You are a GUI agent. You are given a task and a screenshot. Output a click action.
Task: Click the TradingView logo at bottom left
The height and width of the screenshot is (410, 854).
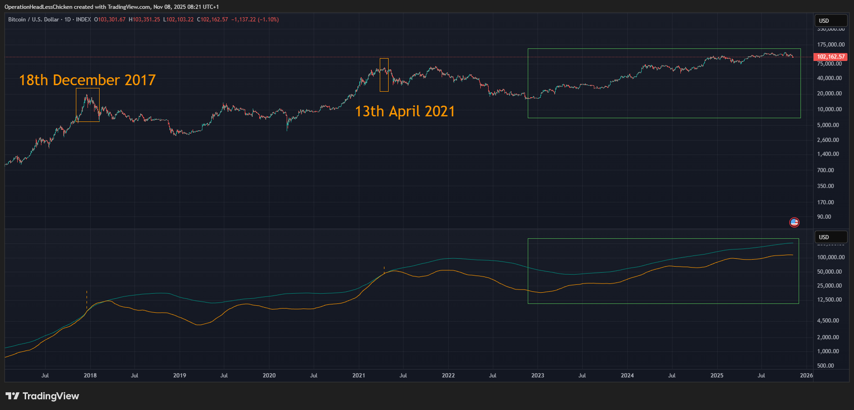click(42, 396)
